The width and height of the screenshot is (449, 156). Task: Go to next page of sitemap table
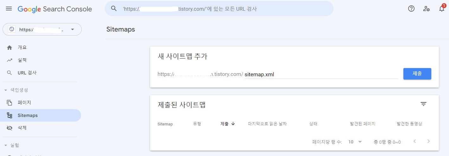pos(429,142)
